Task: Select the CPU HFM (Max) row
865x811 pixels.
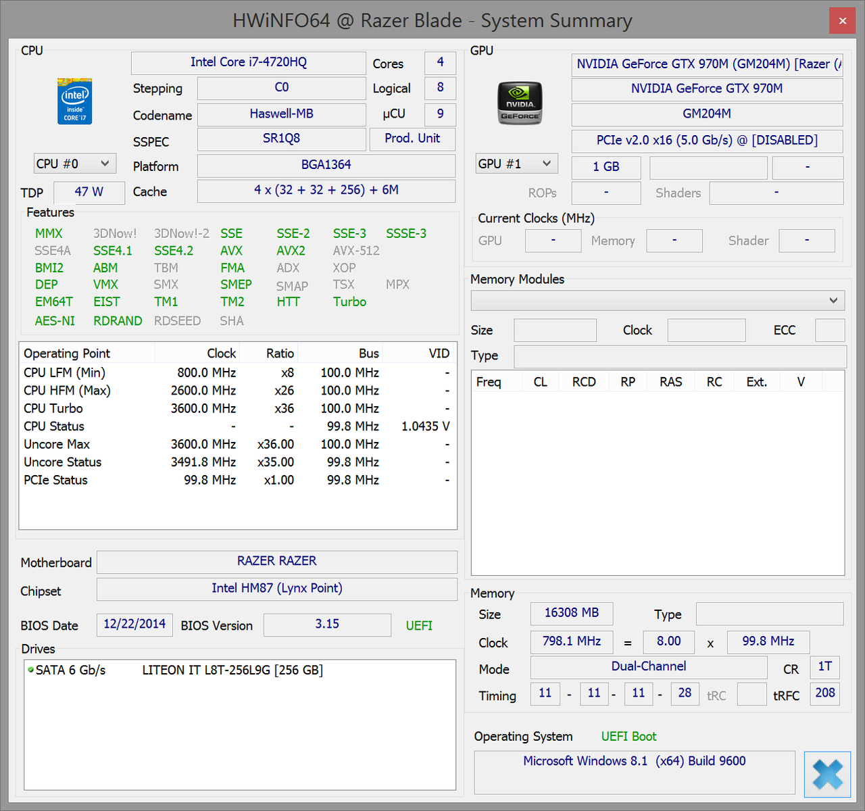Action: point(237,391)
